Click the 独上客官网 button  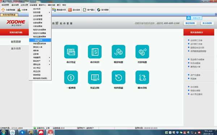click(207, 23)
